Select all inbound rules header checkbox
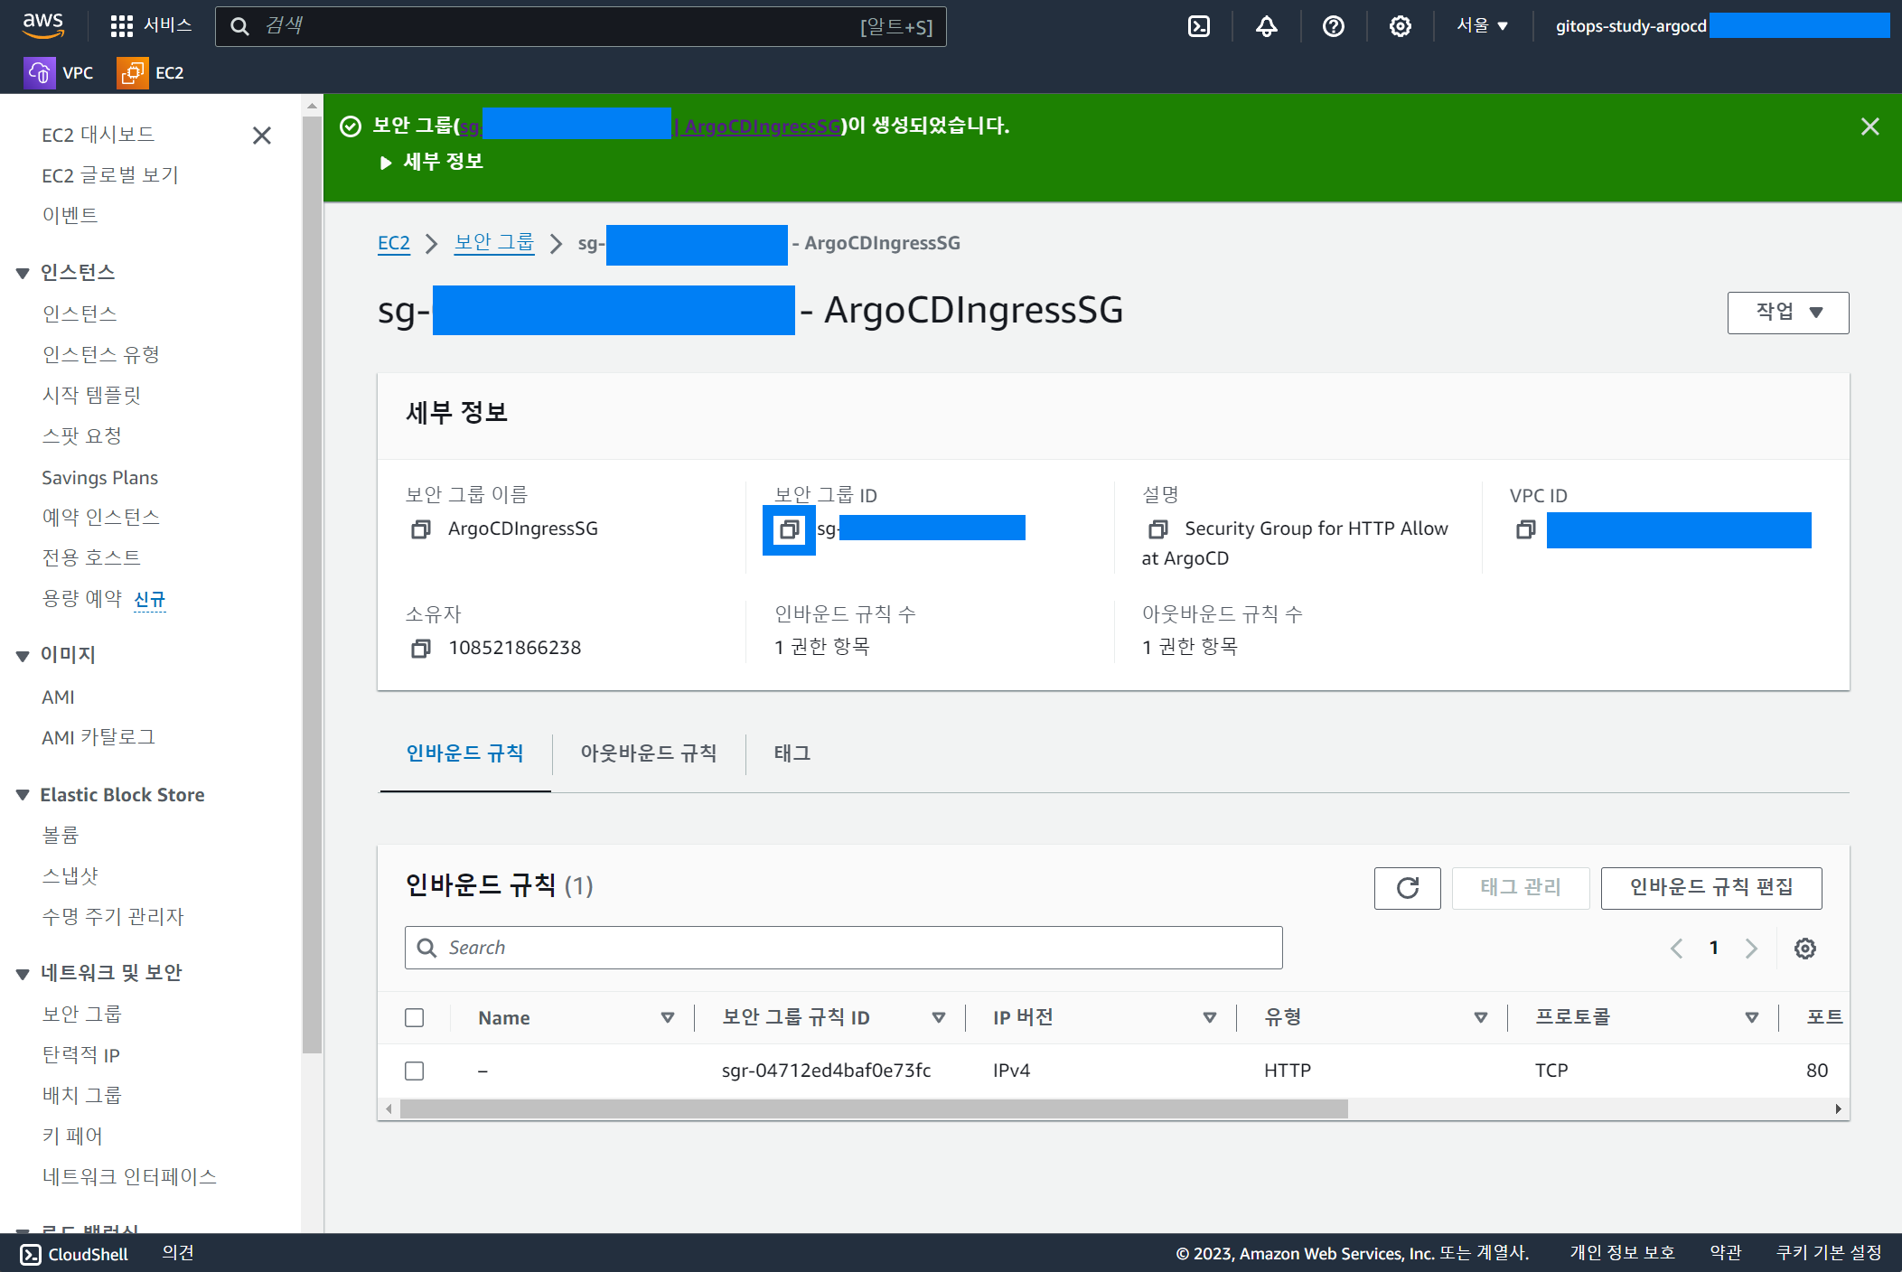This screenshot has height=1272, width=1902. tap(415, 1018)
